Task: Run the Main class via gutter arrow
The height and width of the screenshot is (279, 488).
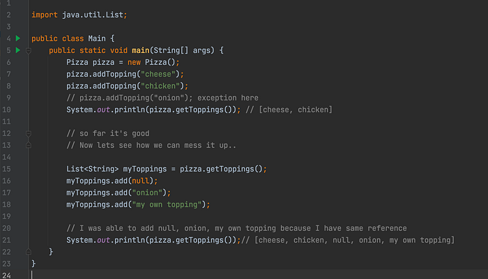Action: click(18, 38)
